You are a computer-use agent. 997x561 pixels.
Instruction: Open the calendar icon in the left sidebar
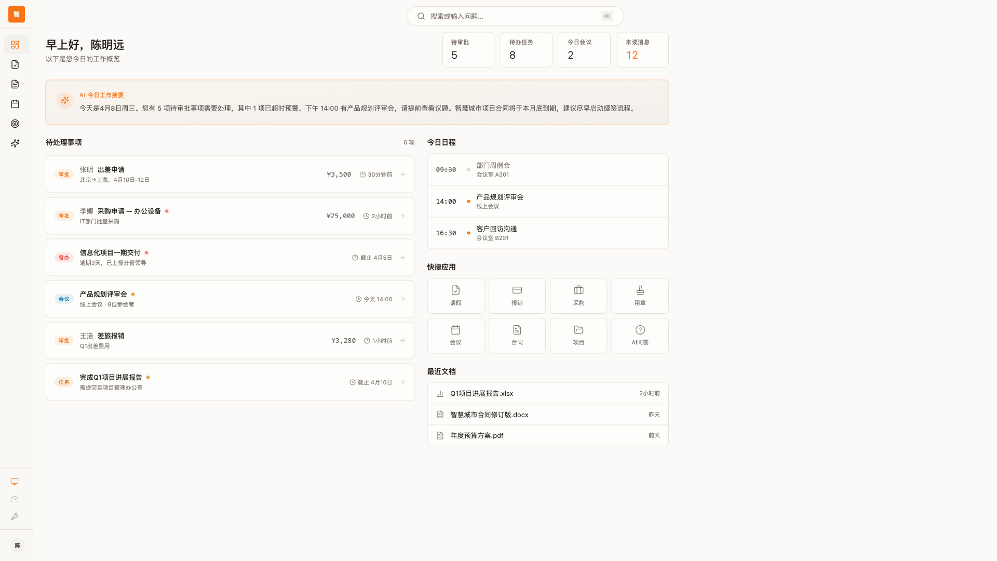(x=15, y=103)
